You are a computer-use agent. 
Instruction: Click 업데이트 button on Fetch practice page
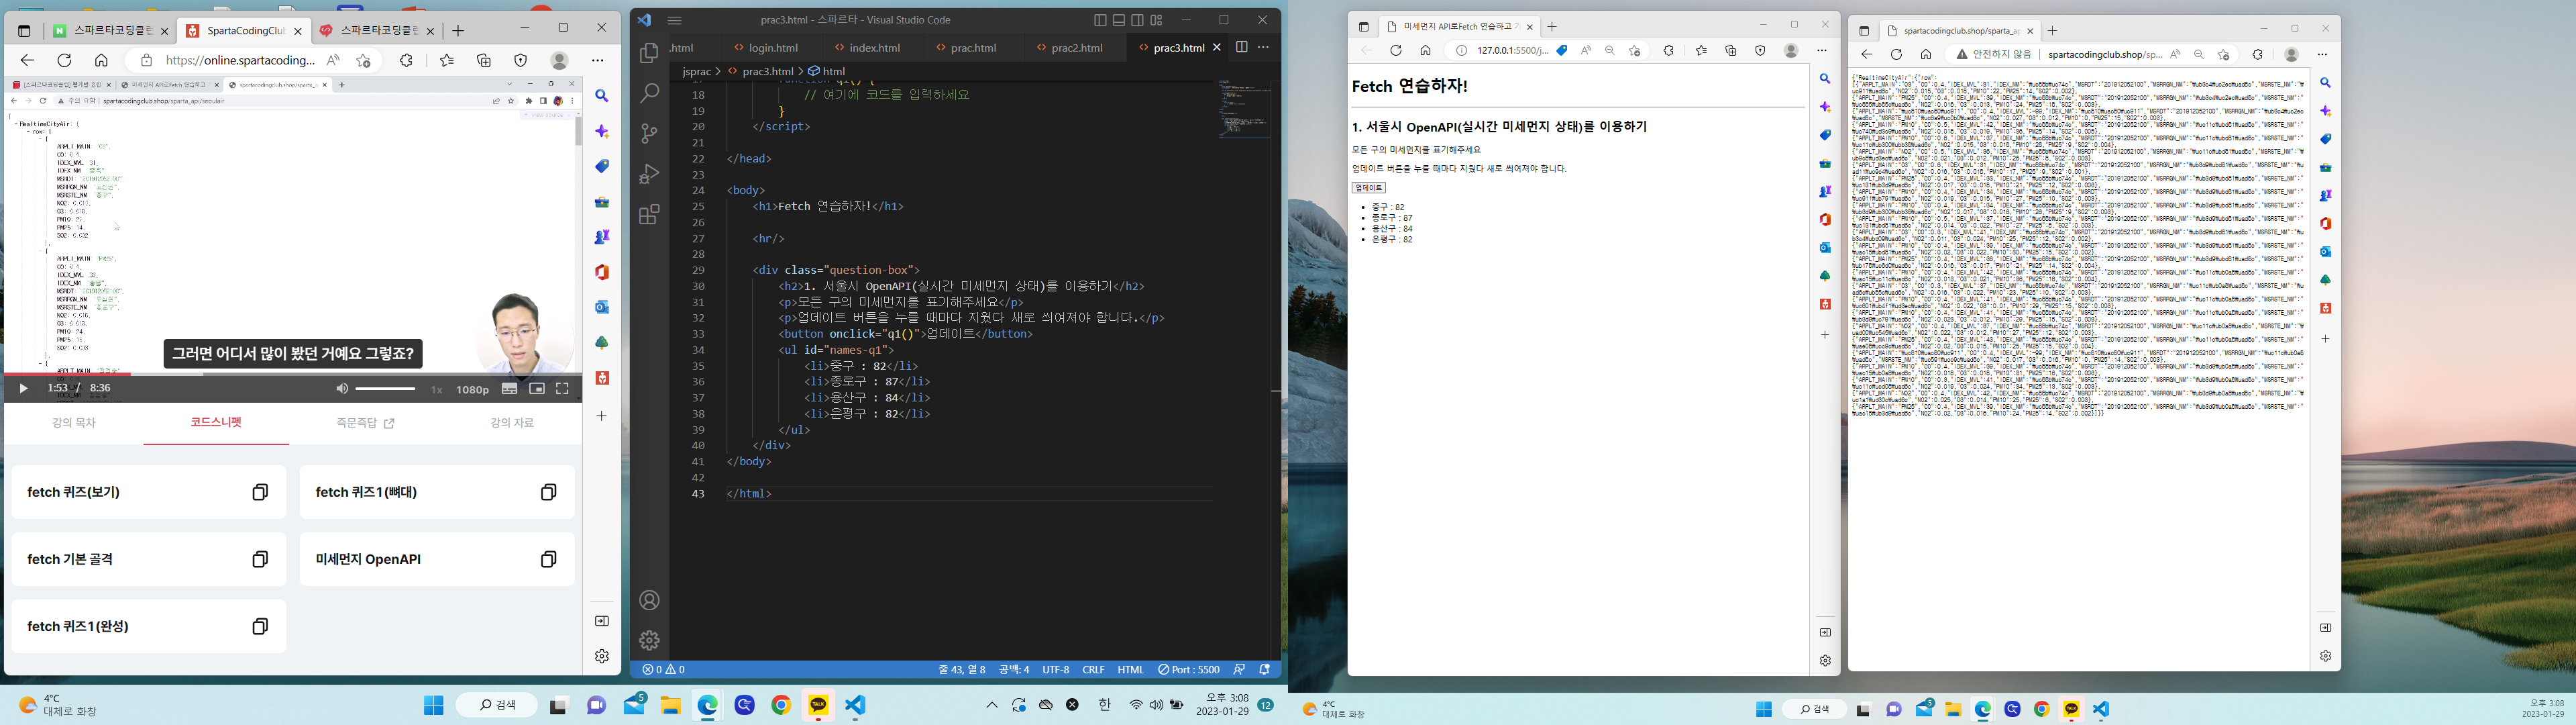(1368, 187)
